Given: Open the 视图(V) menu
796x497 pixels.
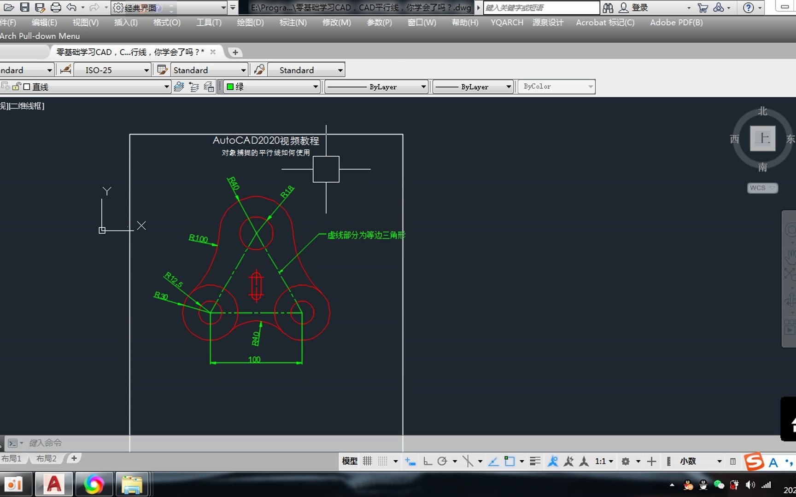Looking at the screenshot, I should (86, 23).
